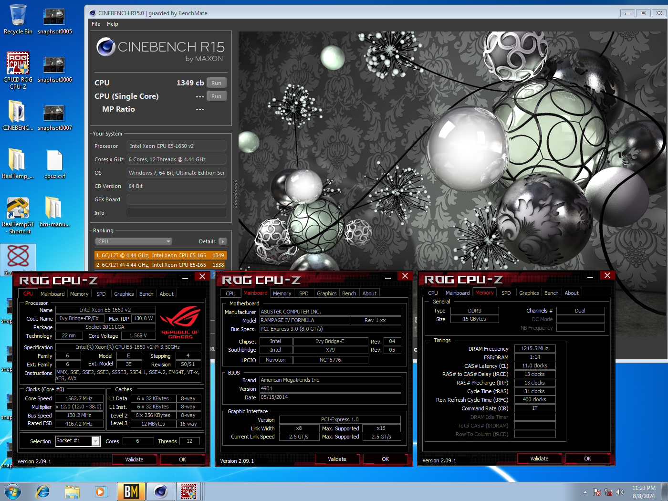Open system clock showing 11:23 PM
This screenshot has width=668, height=501.
coord(644,492)
